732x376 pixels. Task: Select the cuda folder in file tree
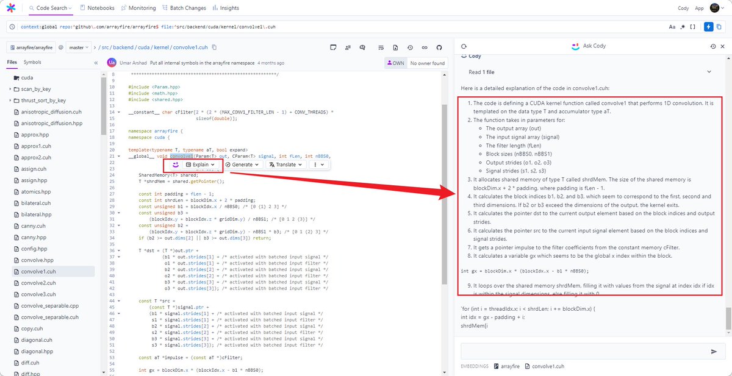click(x=27, y=78)
